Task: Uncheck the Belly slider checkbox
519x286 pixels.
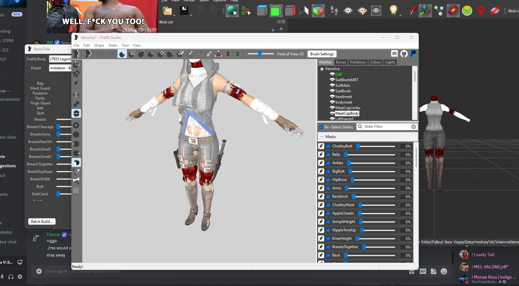Action: click(x=328, y=155)
